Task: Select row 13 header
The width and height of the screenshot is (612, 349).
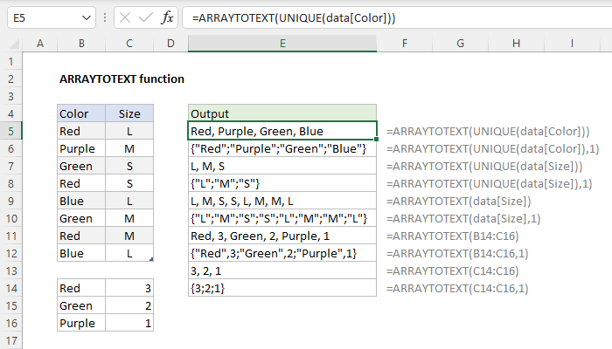Action: click(x=10, y=270)
